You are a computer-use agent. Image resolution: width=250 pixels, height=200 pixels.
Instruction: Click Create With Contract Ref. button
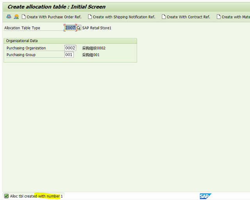pyautogui.click(x=186, y=17)
